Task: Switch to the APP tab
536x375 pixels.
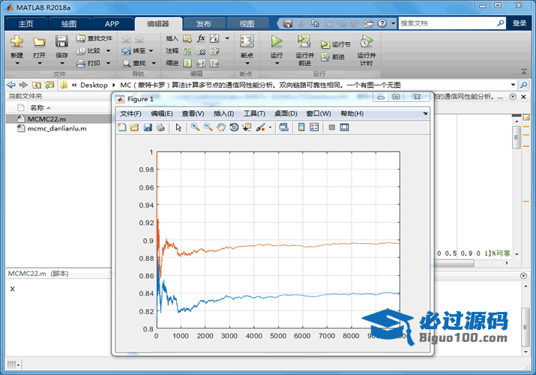Action: (112, 23)
